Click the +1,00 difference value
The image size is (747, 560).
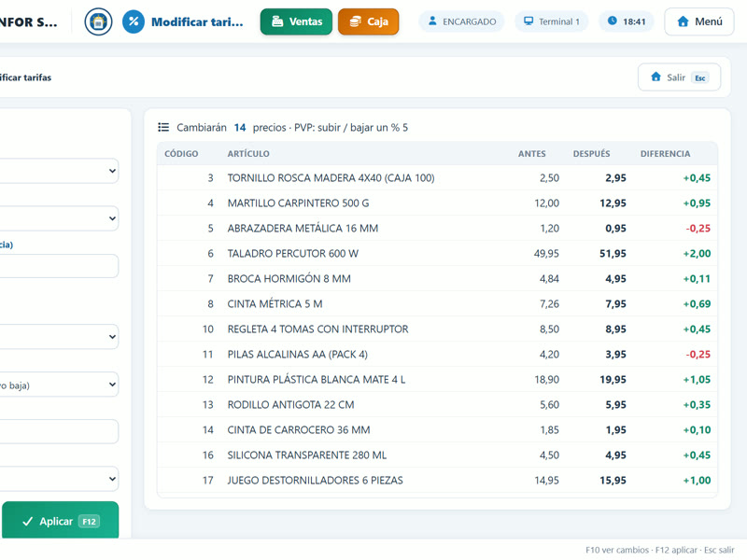(x=697, y=481)
